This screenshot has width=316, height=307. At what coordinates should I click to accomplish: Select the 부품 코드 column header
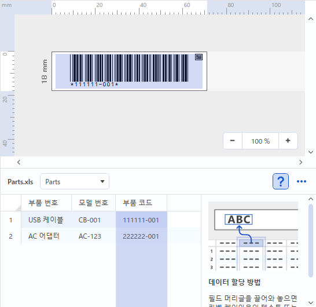(x=141, y=203)
